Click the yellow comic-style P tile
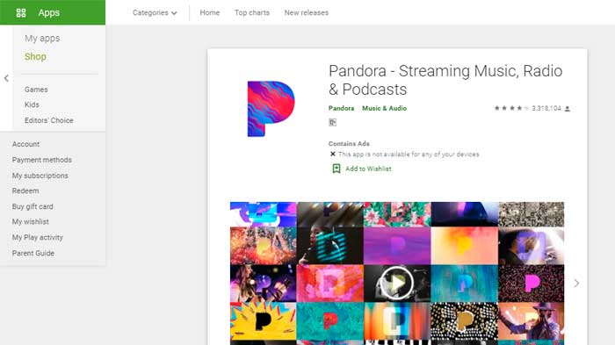Image resolution: width=615 pixels, height=345 pixels. click(264, 320)
